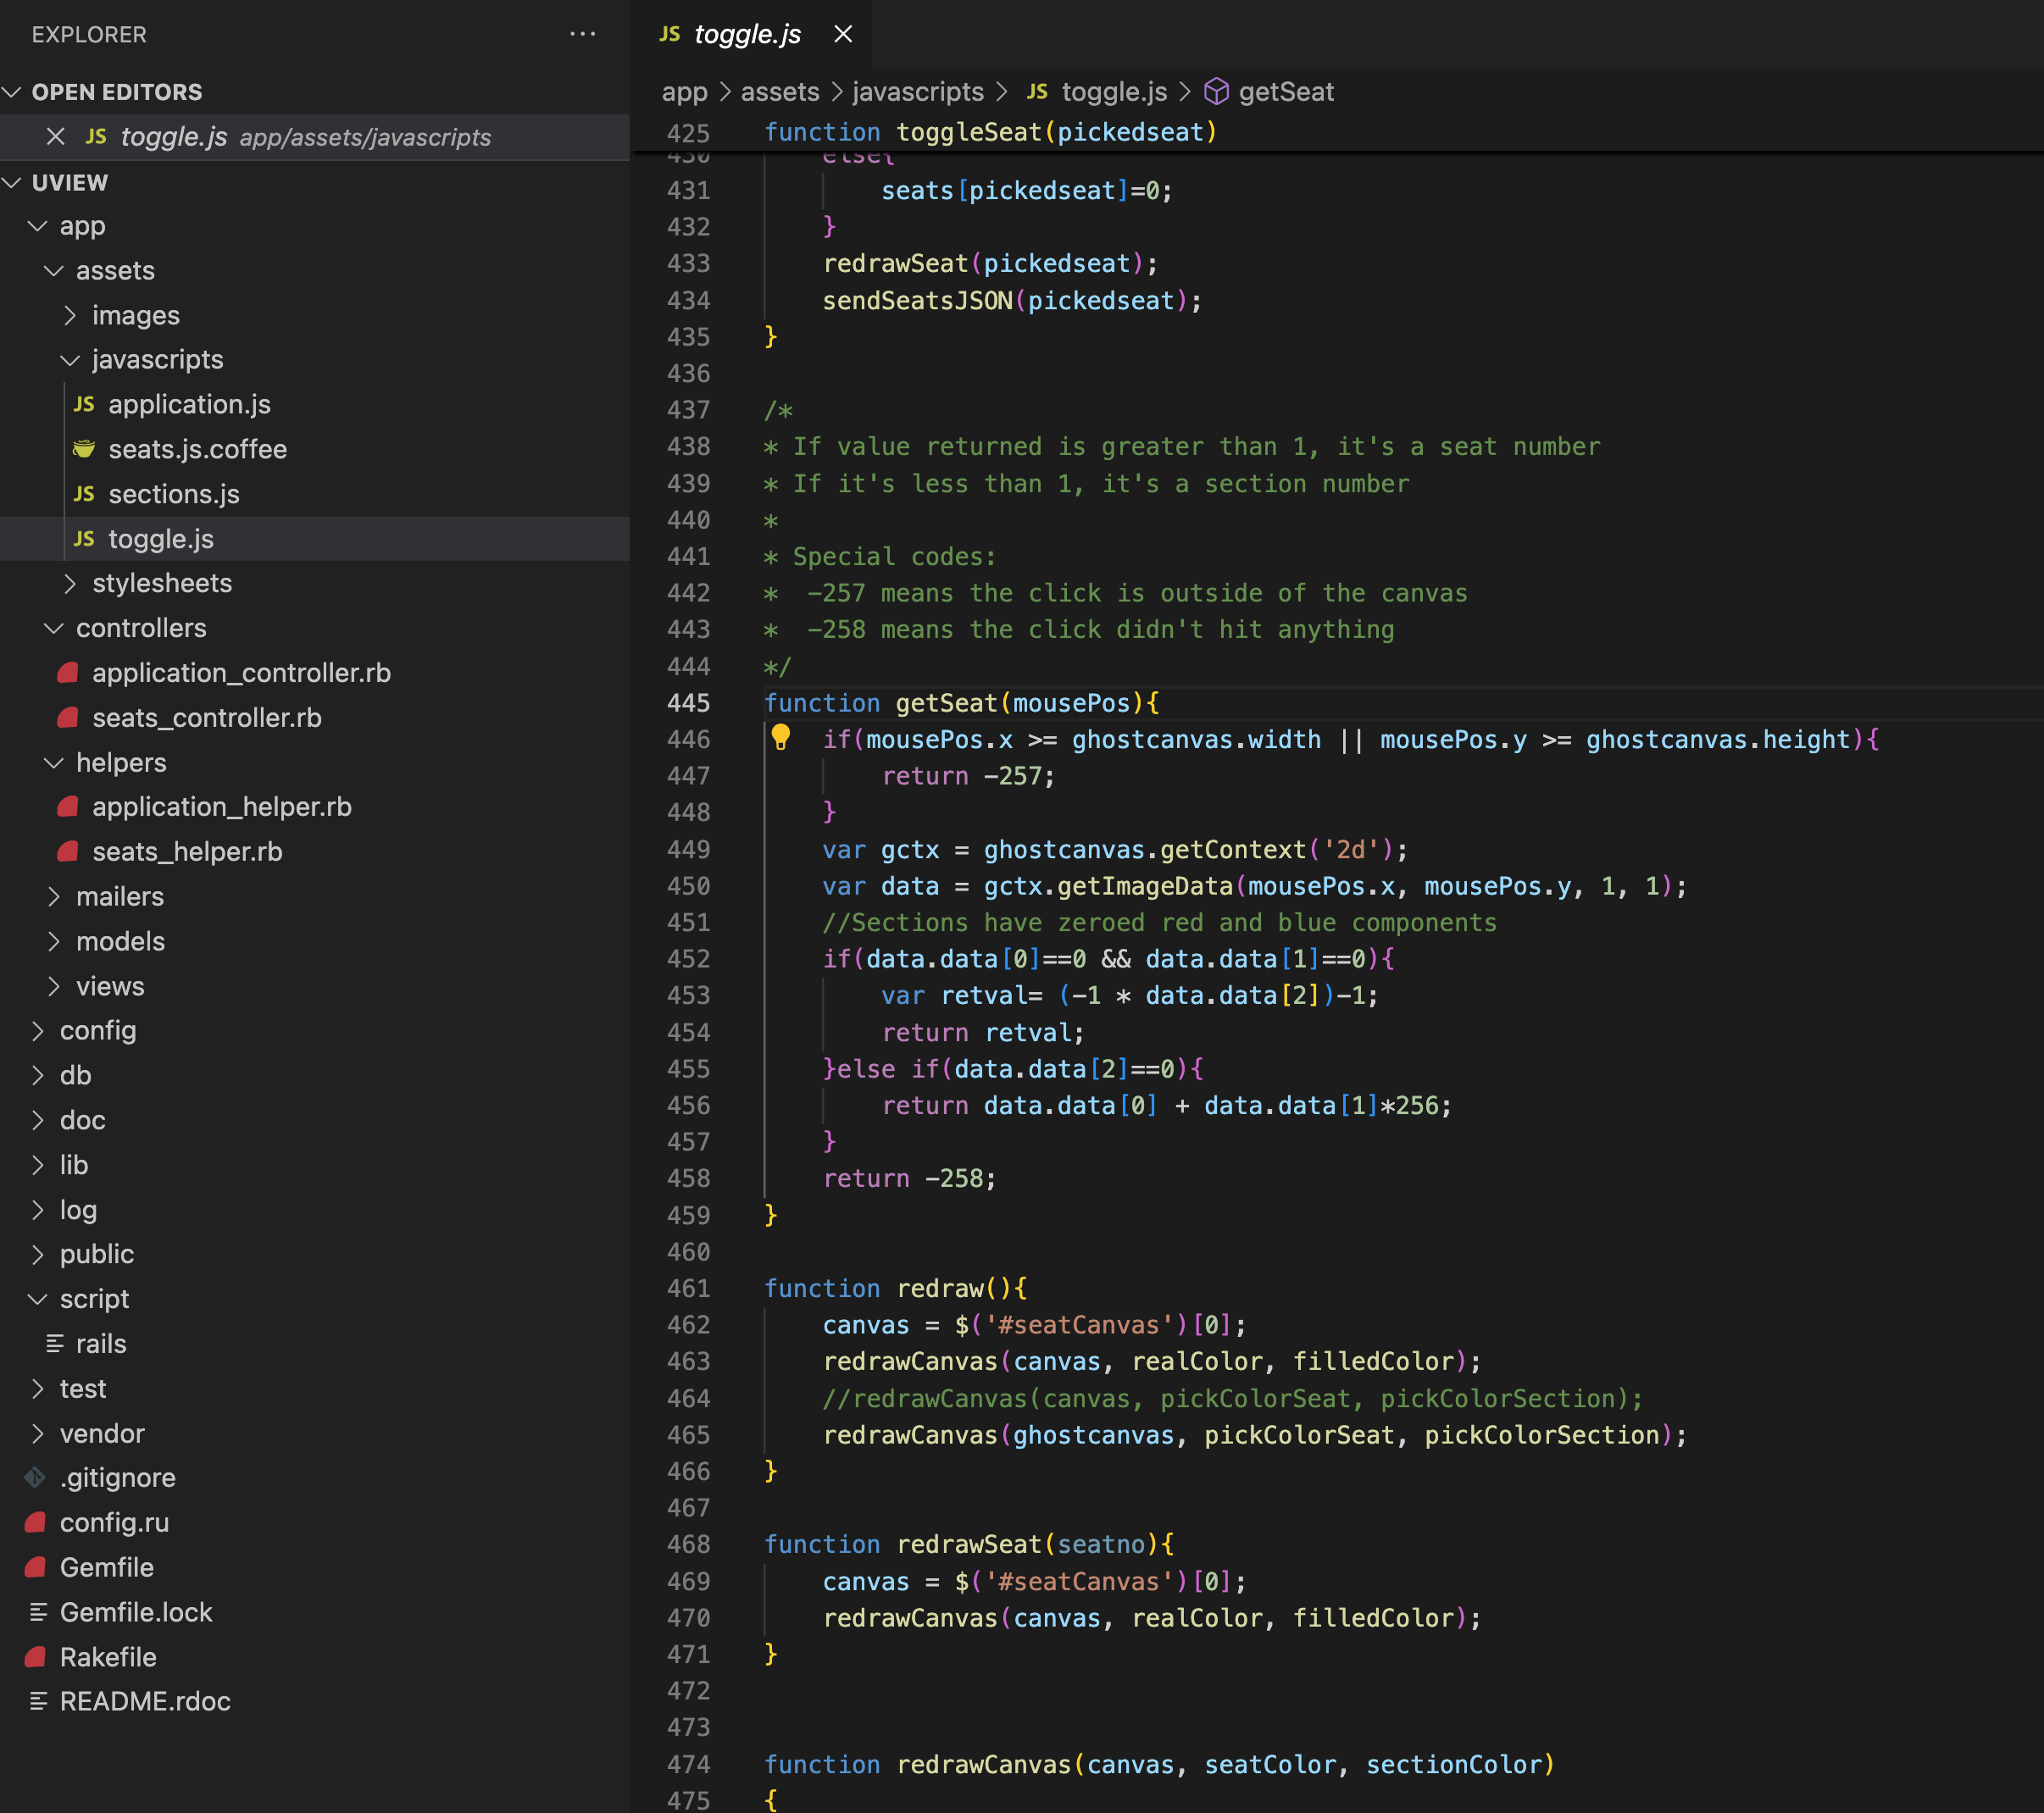Image resolution: width=2044 pixels, height=1813 pixels.
Task: Click line number 461 in gutter
Action: point(688,1288)
